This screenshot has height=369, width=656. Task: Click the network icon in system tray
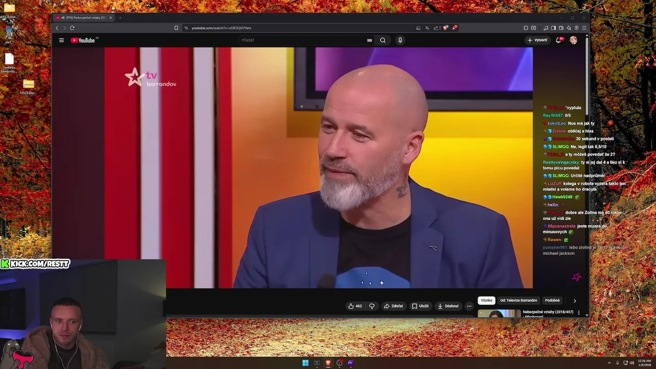coord(625,363)
